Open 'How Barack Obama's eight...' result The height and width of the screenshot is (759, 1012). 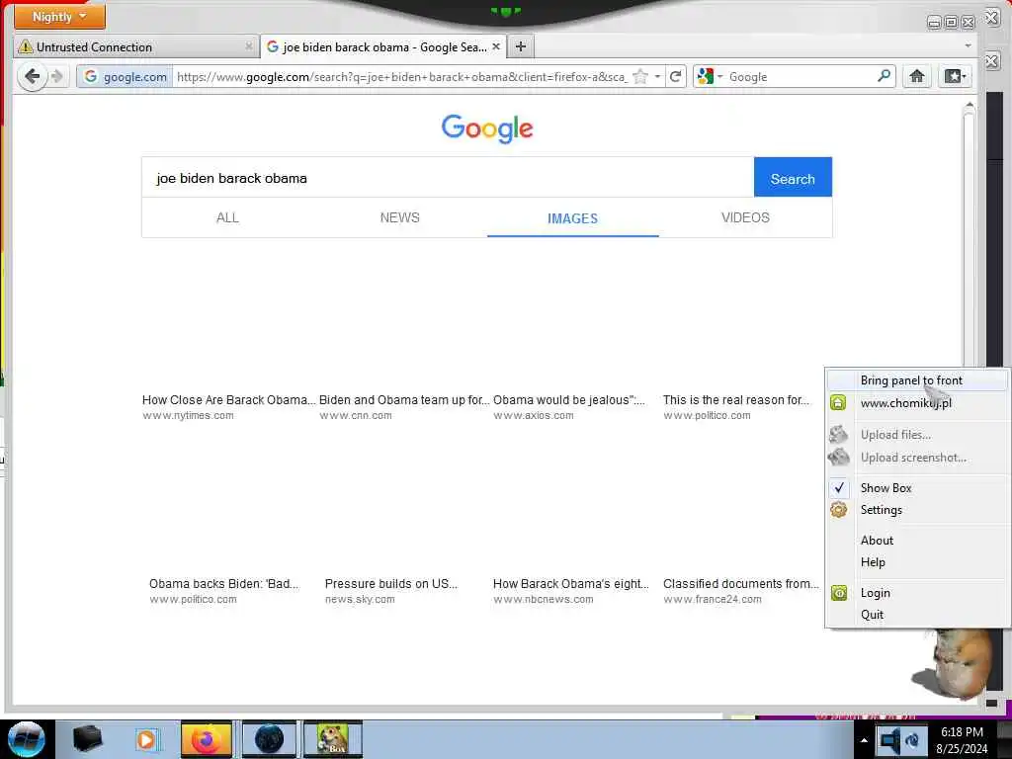click(571, 583)
